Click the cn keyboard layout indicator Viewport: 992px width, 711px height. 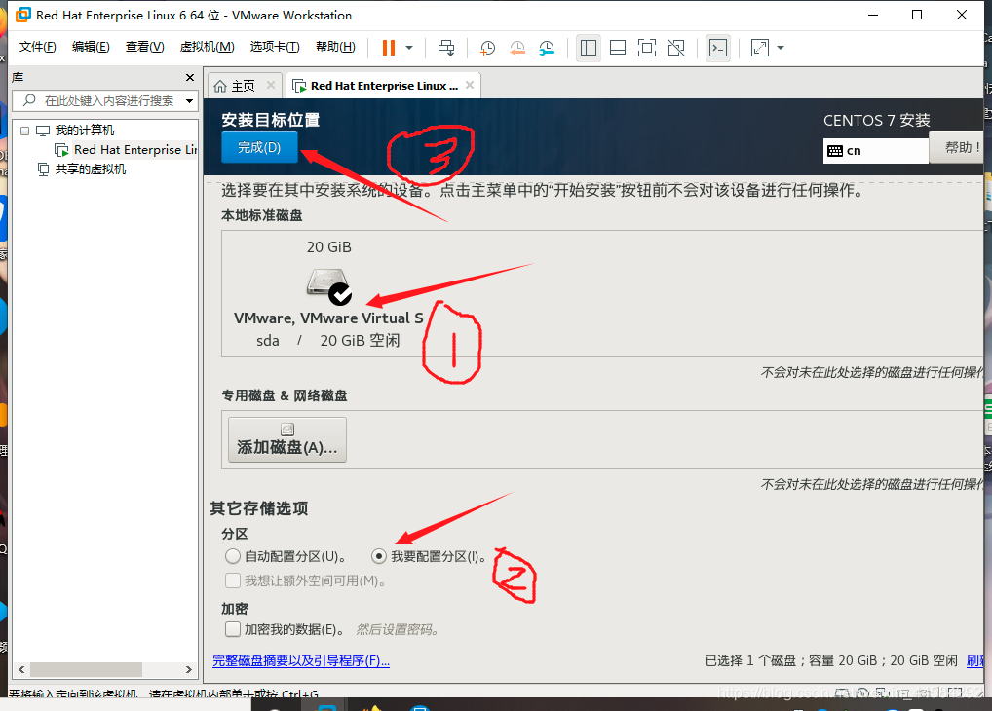876,151
